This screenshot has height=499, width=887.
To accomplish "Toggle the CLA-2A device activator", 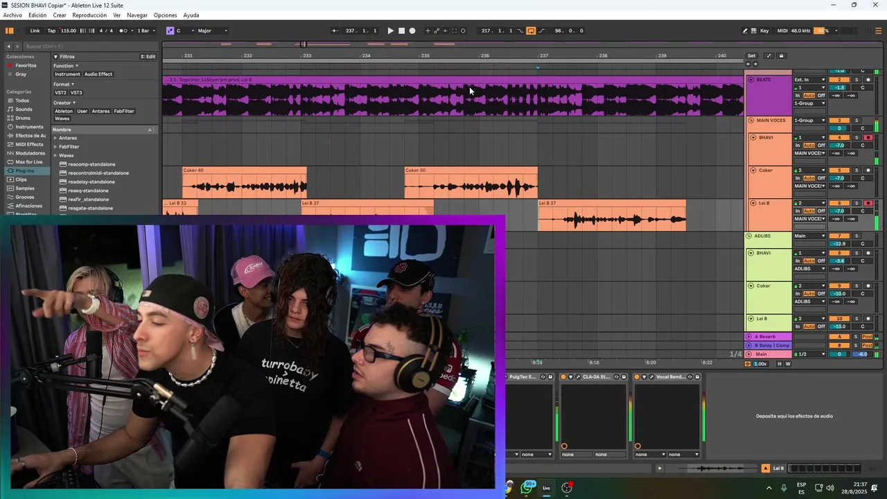I will tap(563, 377).
